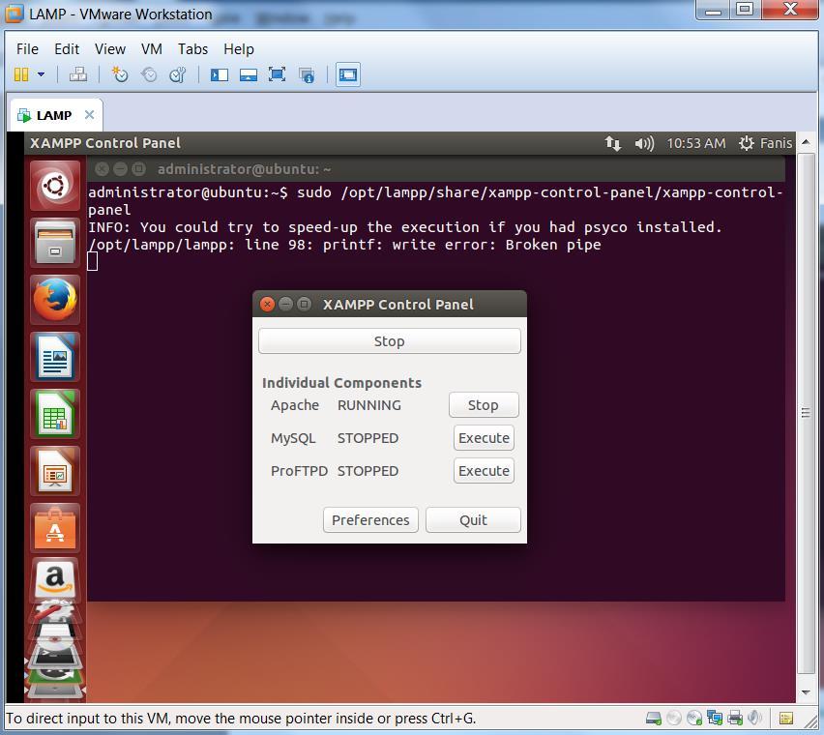
Task: Execute the ProFTPD component
Action: tap(484, 471)
